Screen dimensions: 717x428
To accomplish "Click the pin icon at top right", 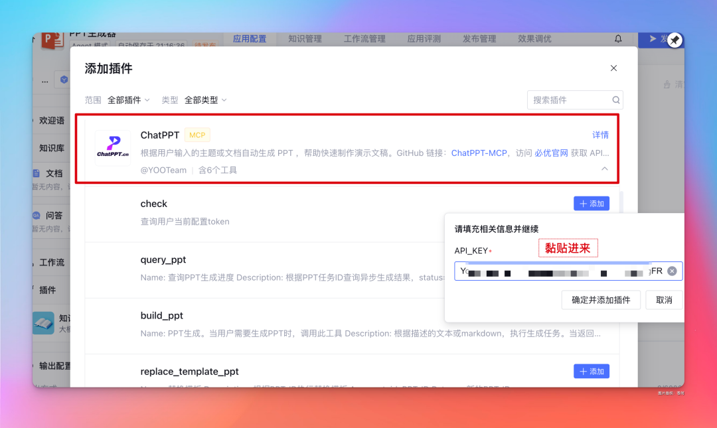I will tap(675, 40).
